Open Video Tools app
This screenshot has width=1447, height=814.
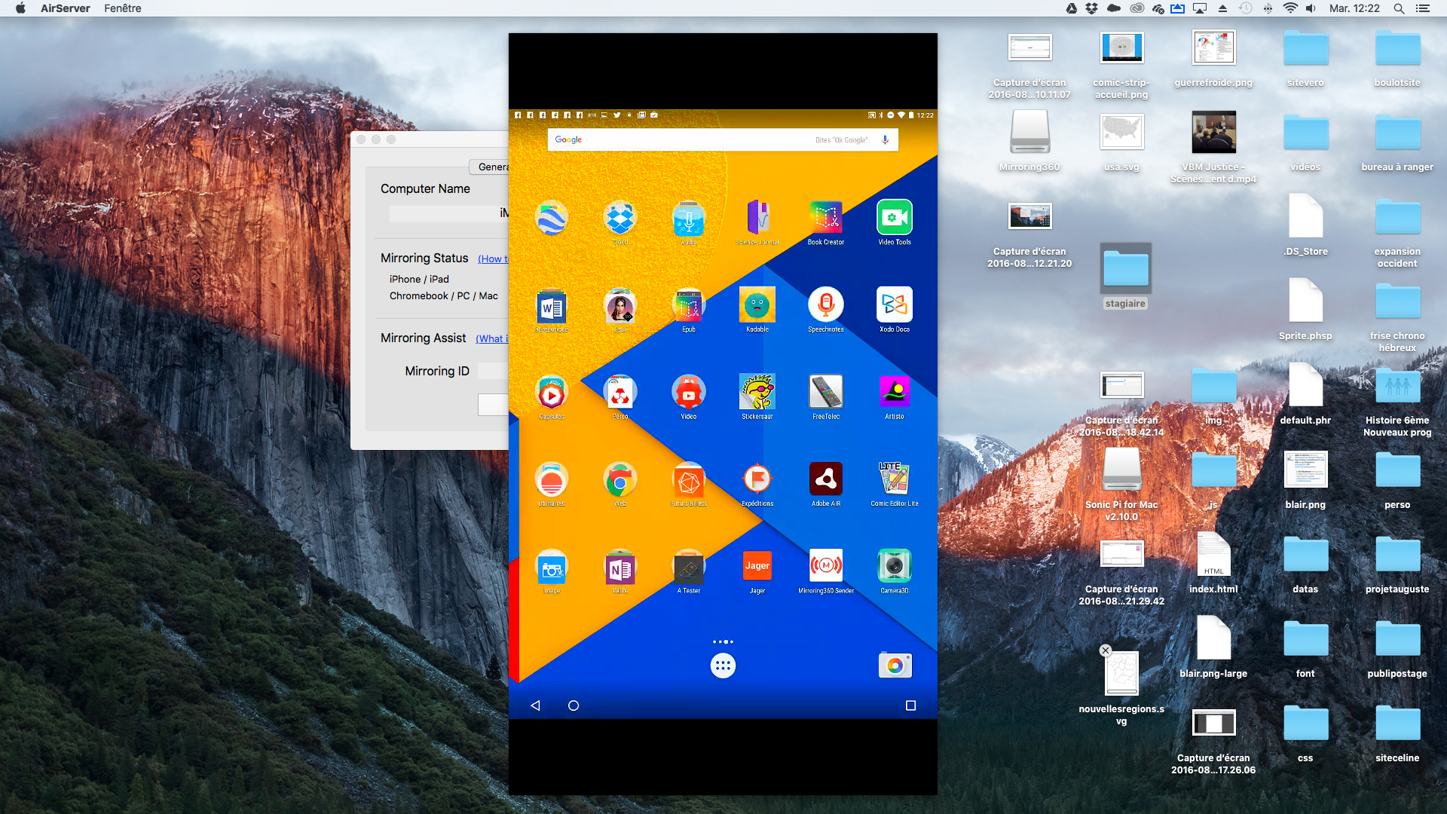point(894,219)
